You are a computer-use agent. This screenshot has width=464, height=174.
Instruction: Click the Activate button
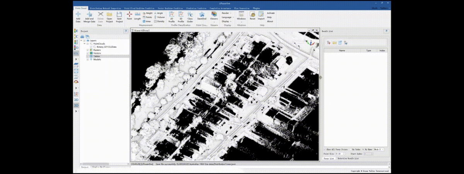pos(271,13)
